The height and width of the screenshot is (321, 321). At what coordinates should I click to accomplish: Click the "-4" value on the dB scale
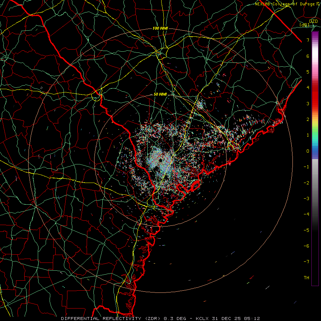tap(306, 214)
